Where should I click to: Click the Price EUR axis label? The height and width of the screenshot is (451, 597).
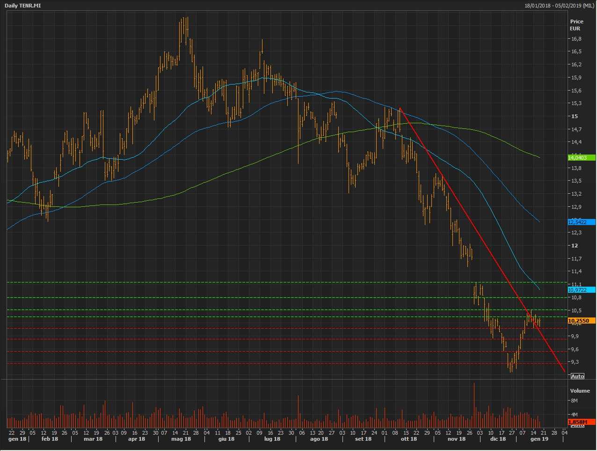(576, 25)
